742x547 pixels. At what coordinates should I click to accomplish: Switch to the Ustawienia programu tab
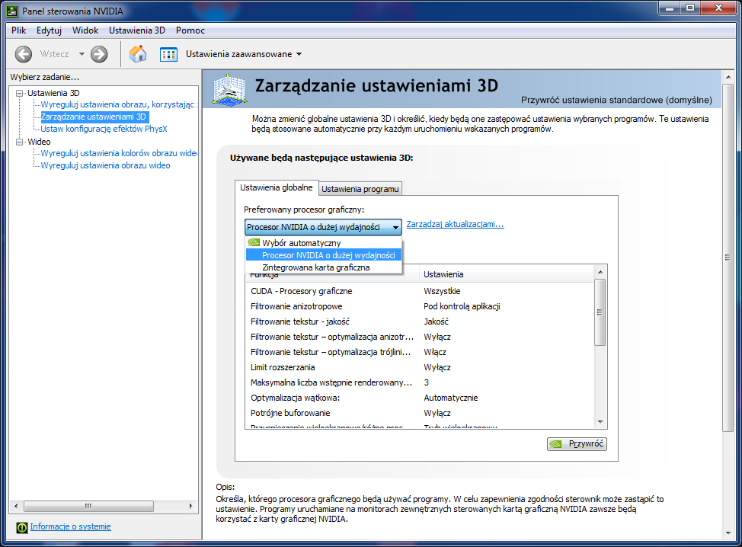(360, 189)
